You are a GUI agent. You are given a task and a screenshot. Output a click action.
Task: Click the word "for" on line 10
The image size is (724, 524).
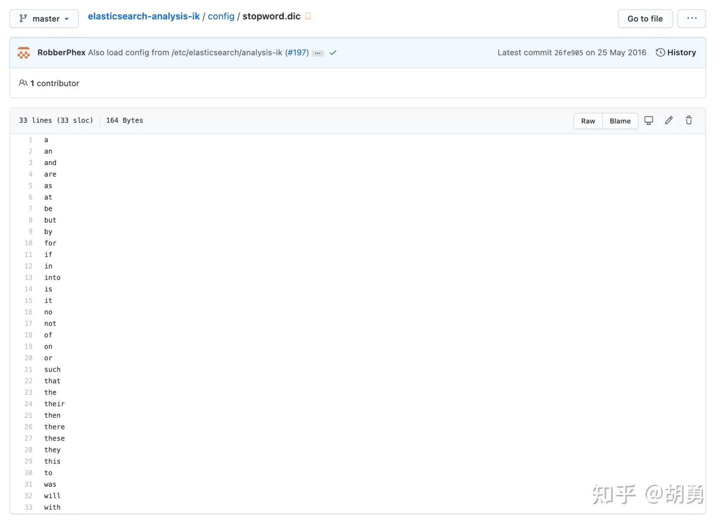click(50, 243)
